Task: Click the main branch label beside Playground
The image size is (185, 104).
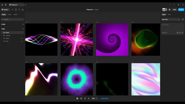Action: (97, 10)
